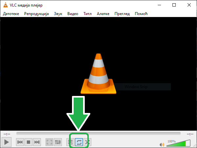
Task: Start playback with the Play button
Action: [x=7, y=142]
